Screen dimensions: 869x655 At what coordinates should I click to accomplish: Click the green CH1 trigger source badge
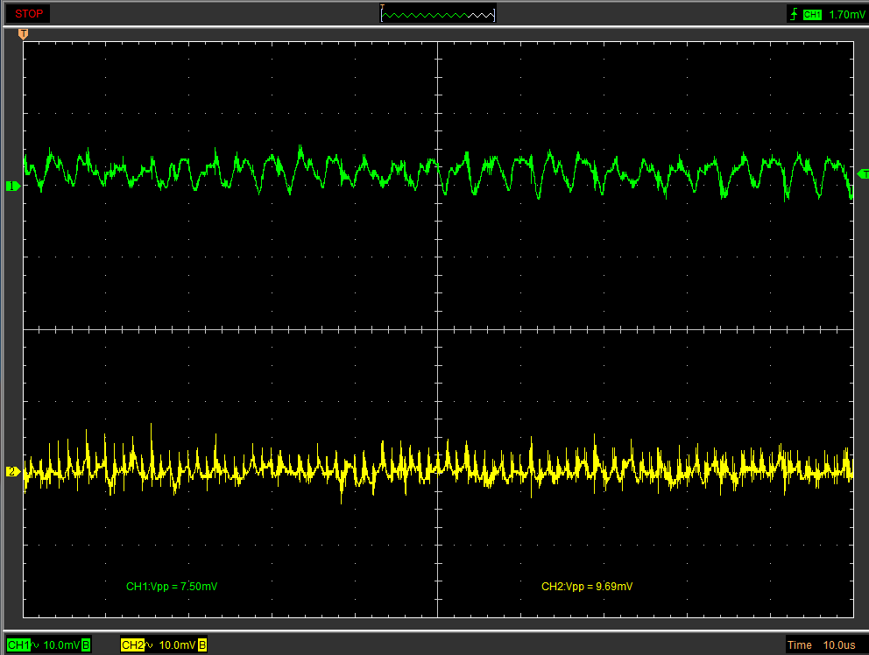coord(812,14)
